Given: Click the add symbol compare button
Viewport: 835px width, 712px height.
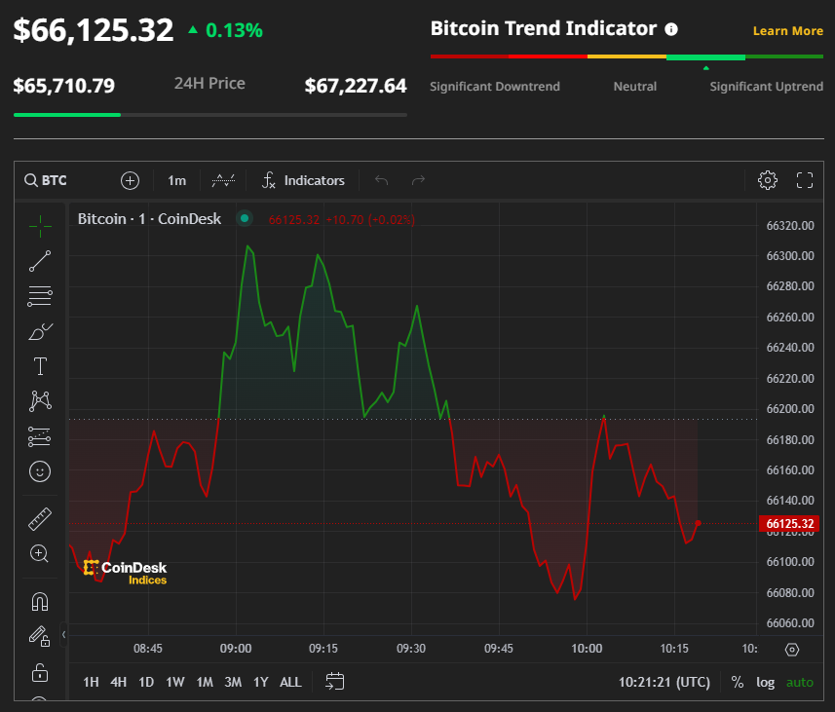Looking at the screenshot, I should click(131, 180).
